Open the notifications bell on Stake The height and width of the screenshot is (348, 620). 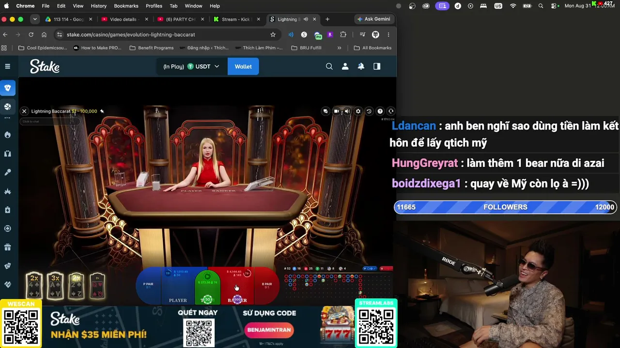pos(361,66)
